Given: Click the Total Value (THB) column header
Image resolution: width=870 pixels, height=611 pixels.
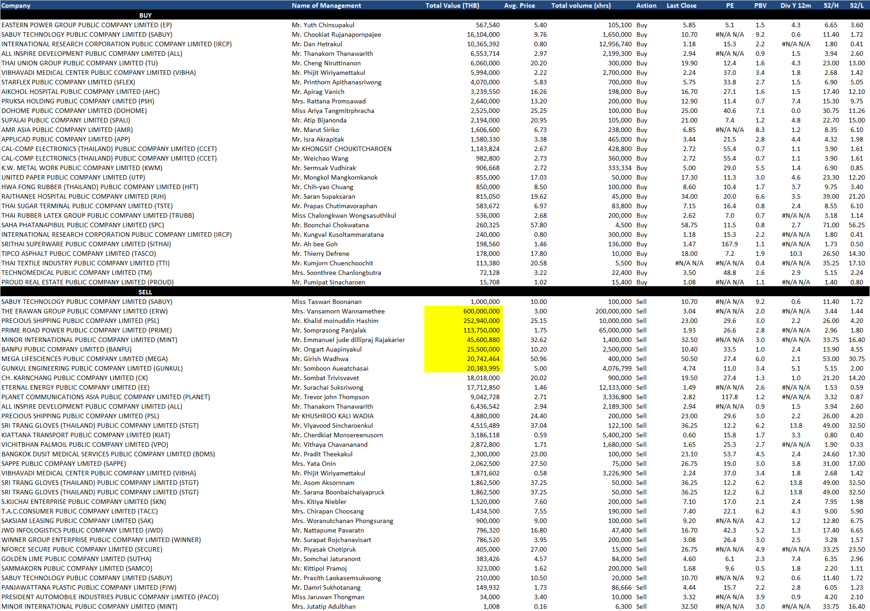Looking at the screenshot, I should [452, 5].
